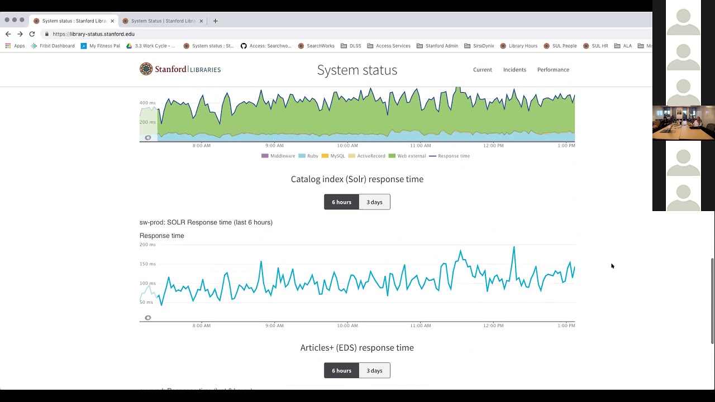
Task: Click inside the browser address bar
Action: tap(168, 34)
